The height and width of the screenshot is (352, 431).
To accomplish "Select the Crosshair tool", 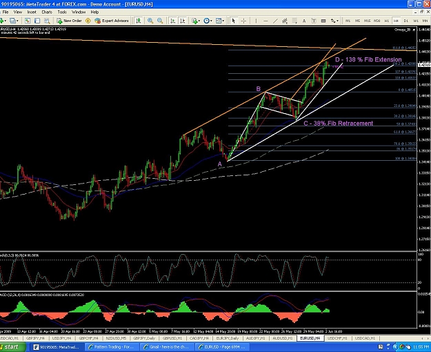I will tap(243, 21).
